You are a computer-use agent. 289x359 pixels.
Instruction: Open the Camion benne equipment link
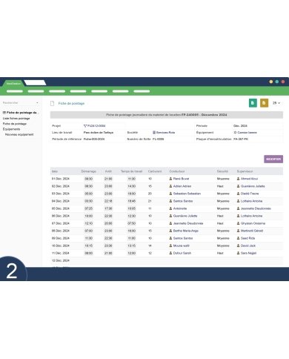[247, 133]
